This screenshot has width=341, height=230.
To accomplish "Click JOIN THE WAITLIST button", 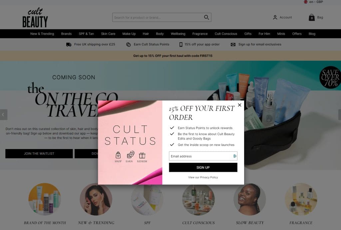I will click(39, 153).
